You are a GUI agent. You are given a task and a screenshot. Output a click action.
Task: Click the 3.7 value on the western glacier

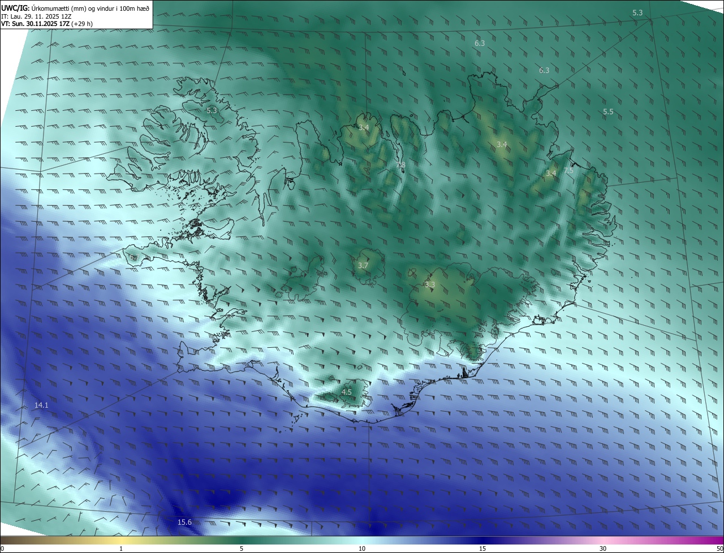point(363,265)
